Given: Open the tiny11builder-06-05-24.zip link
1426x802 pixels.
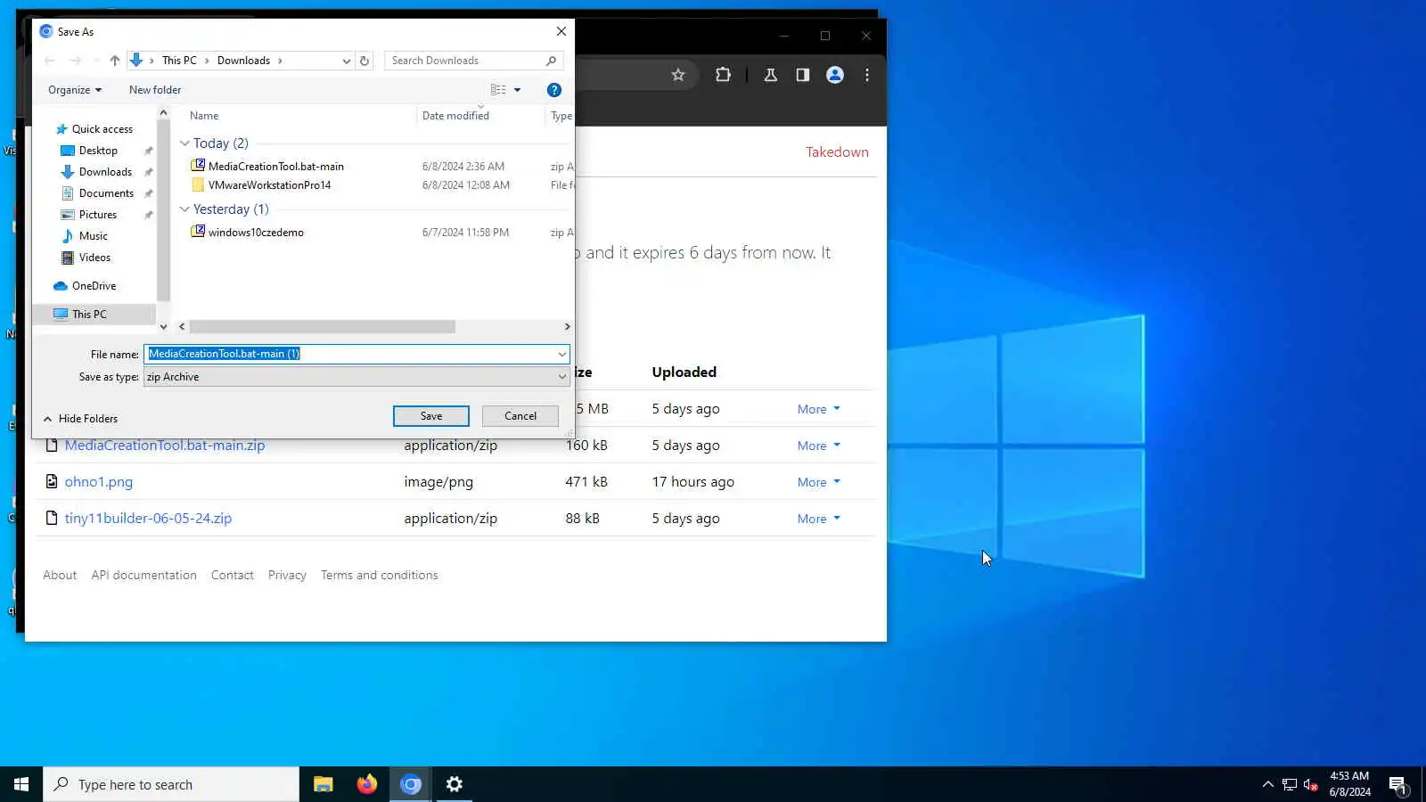Looking at the screenshot, I should 148,519.
